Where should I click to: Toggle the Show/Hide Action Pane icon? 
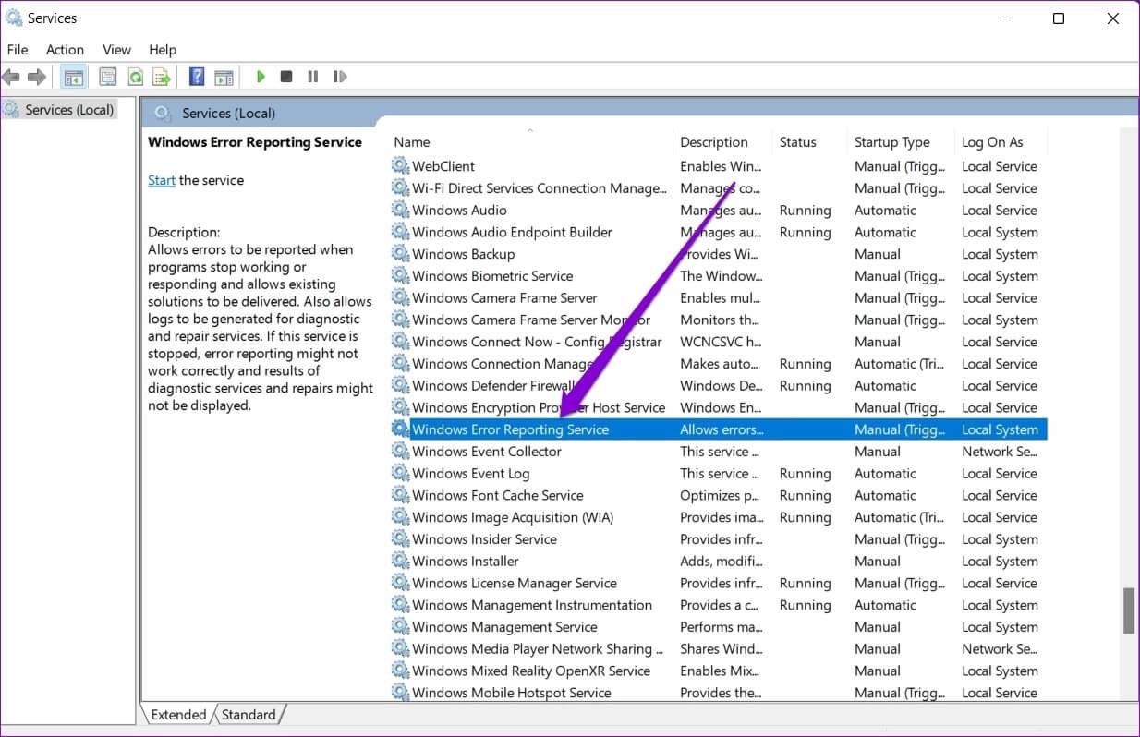(224, 77)
